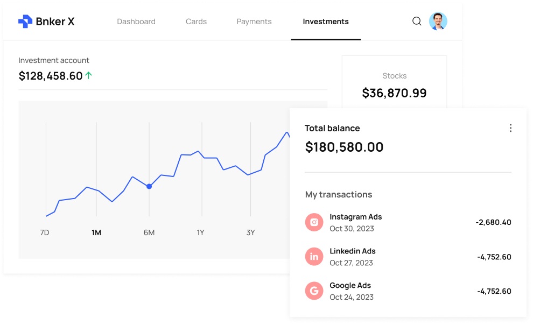Go to the Dashboard tab
The width and height of the screenshot is (533, 325).
point(136,22)
